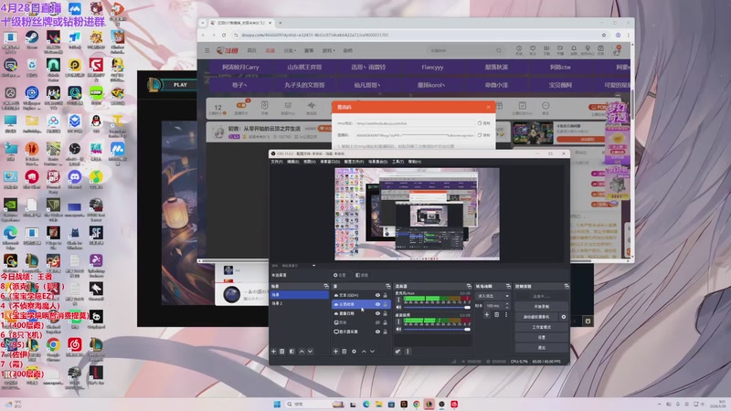Pop out the Scenes dock panel
The image size is (731, 411).
[326, 286]
